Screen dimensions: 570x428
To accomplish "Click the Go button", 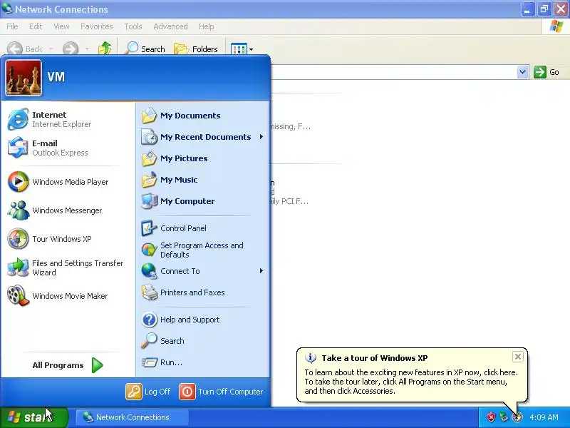I will pyautogui.click(x=546, y=72).
